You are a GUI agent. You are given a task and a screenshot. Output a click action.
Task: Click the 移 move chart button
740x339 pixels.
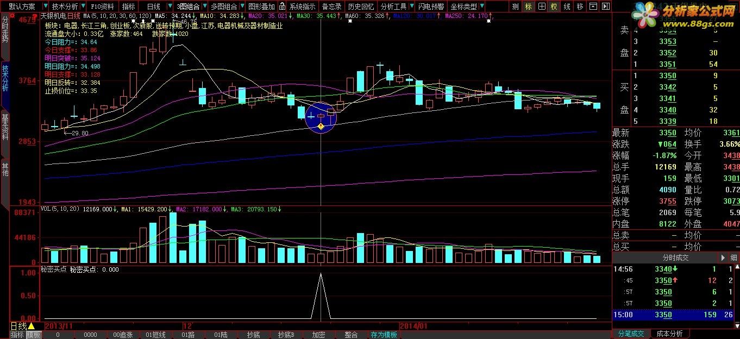[580, 7]
